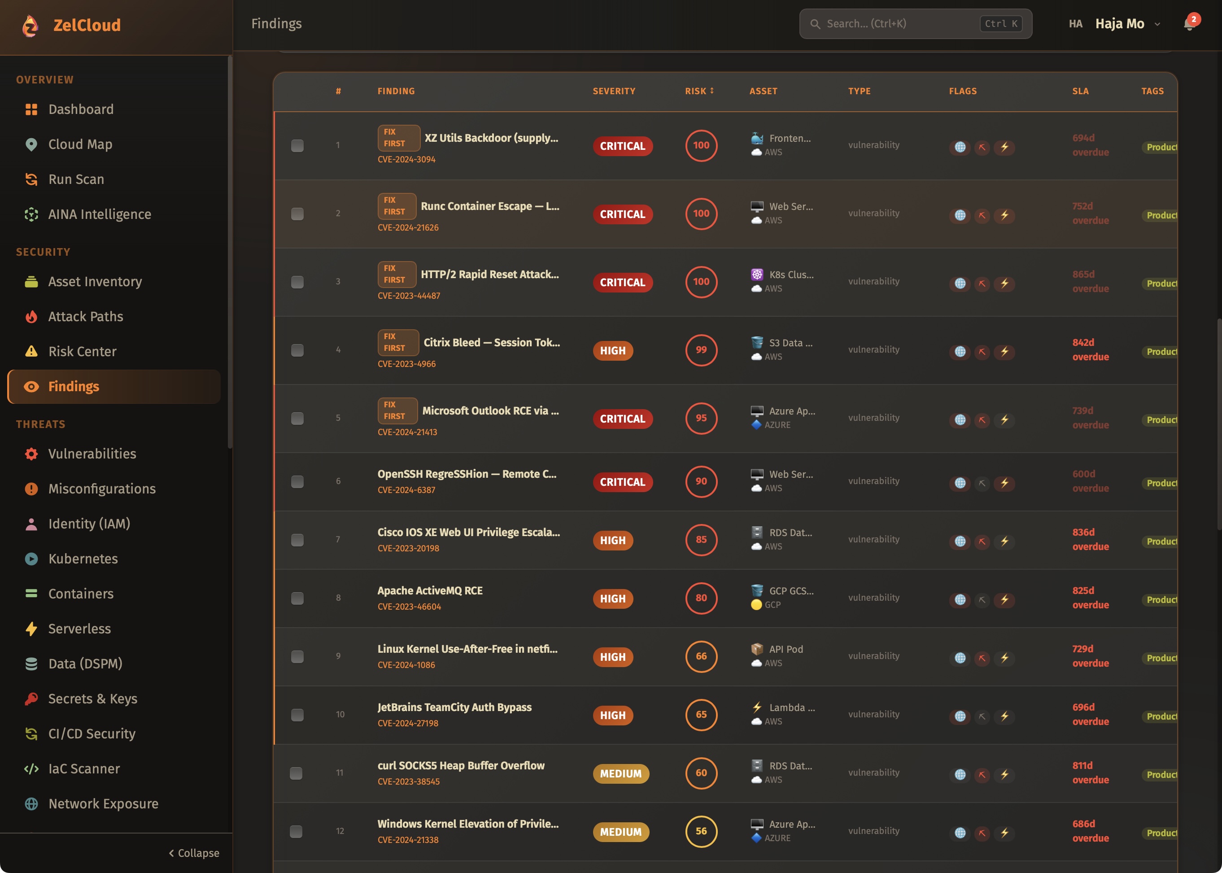Image resolution: width=1222 pixels, height=873 pixels.
Task: Click the arrow flag on HTTP/2 Rapid Reset row
Action: [x=982, y=283]
